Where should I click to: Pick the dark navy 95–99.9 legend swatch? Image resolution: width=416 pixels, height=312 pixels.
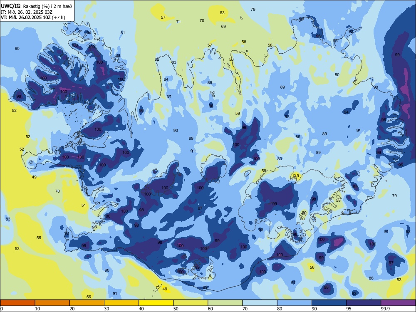pyautogui.click(x=364, y=303)
